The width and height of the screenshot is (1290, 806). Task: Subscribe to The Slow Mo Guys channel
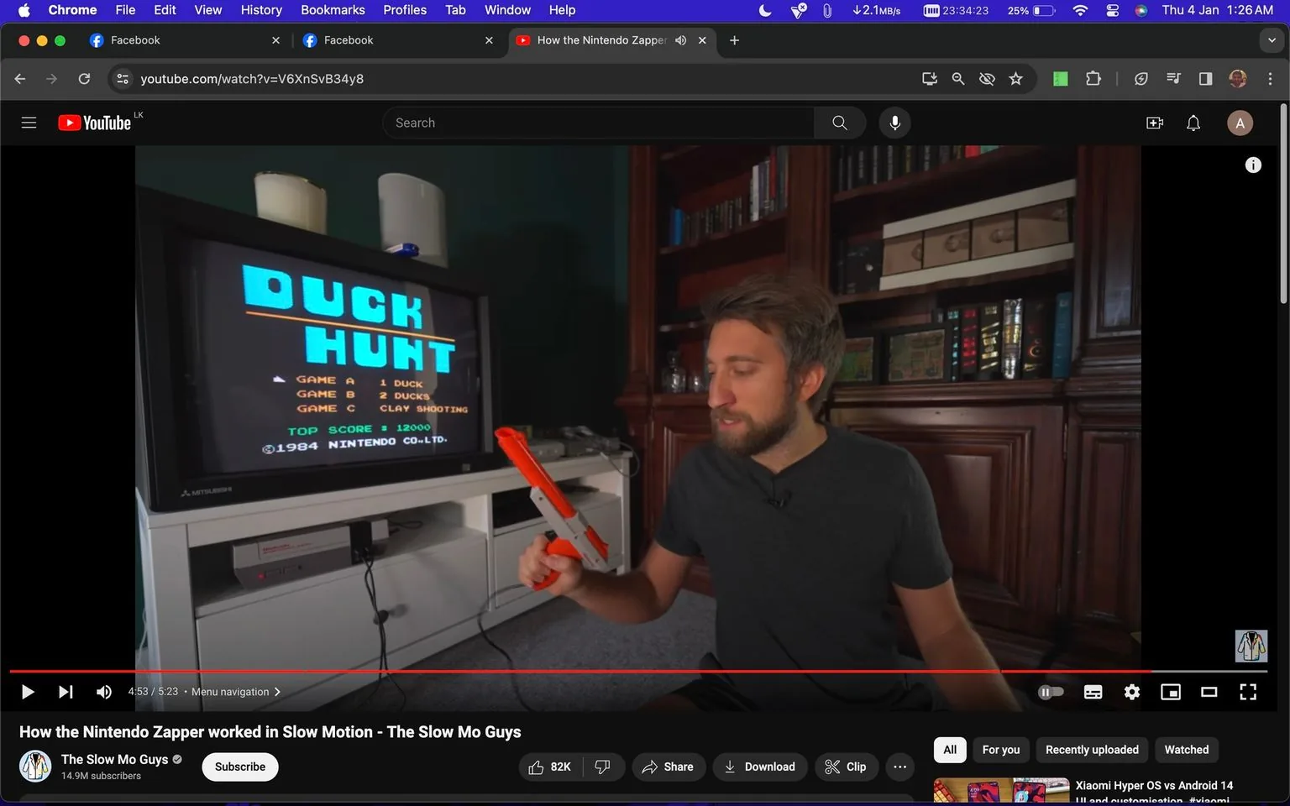click(239, 767)
